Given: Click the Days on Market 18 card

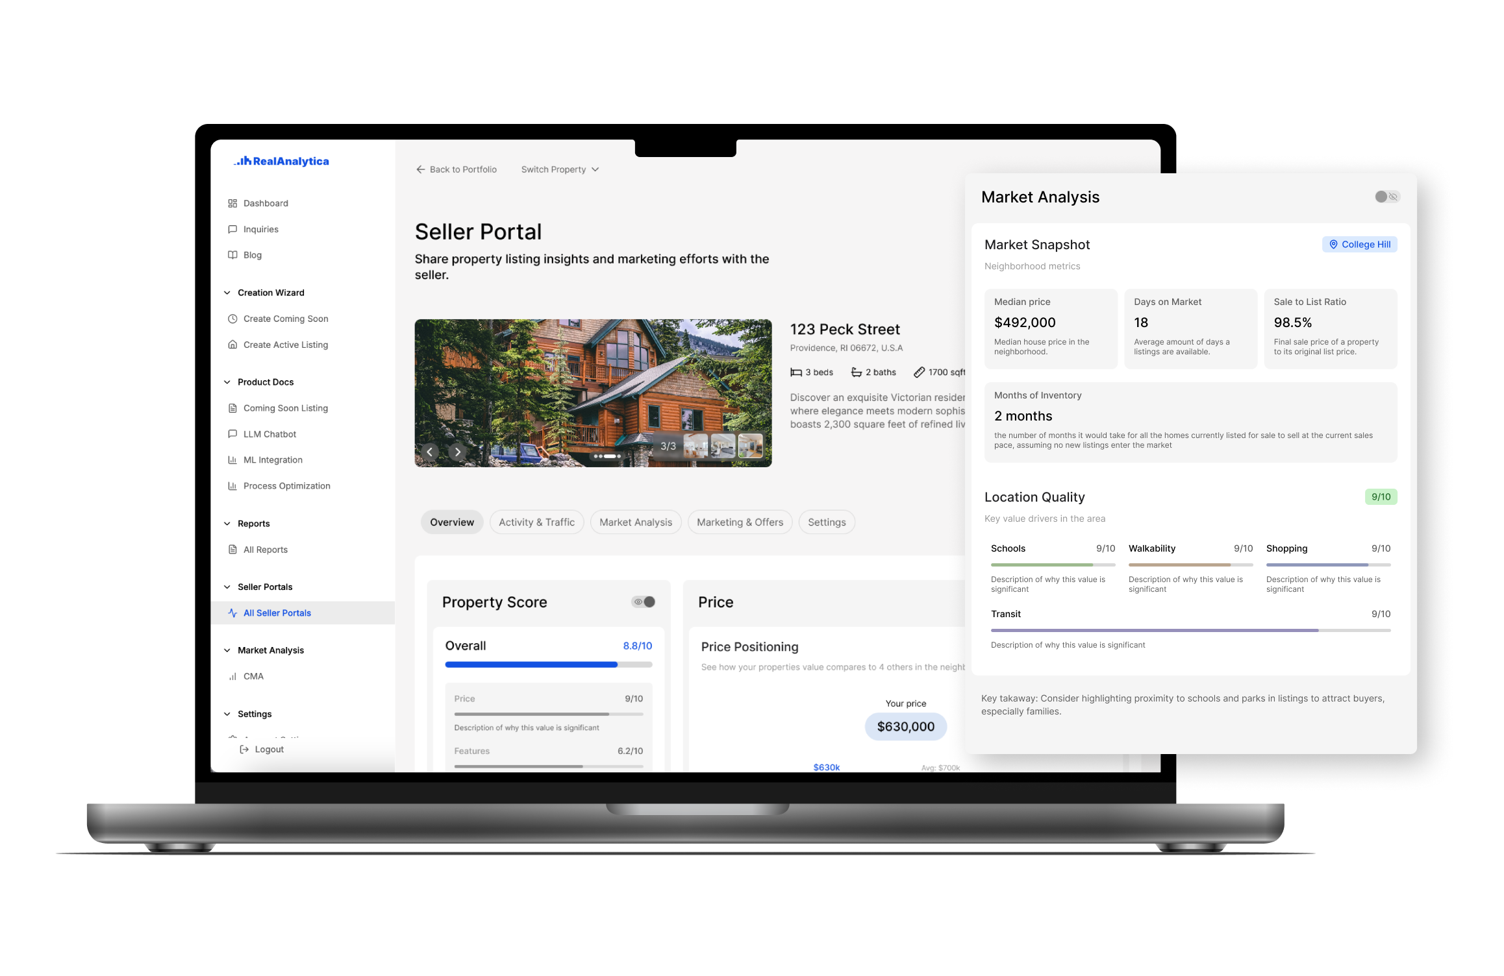Looking at the screenshot, I should coord(1190,329).
